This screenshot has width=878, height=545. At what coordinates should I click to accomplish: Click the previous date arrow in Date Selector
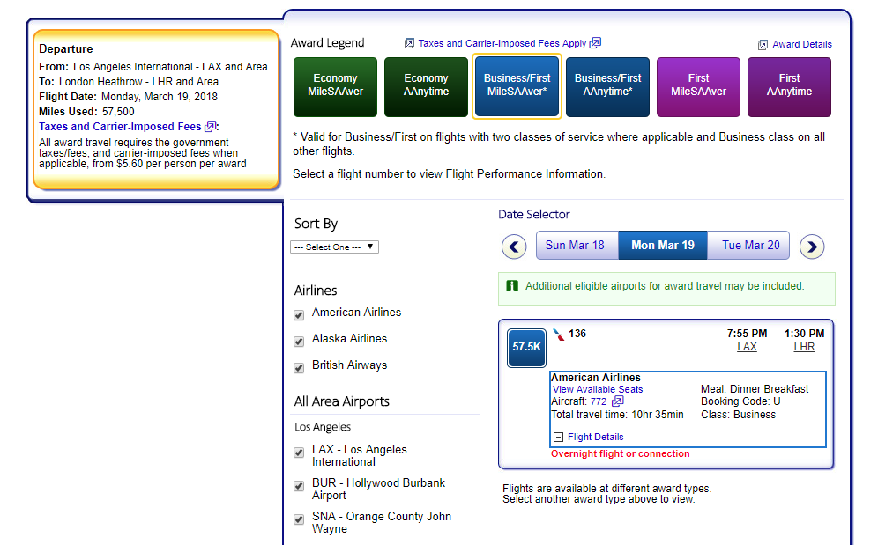514,247
